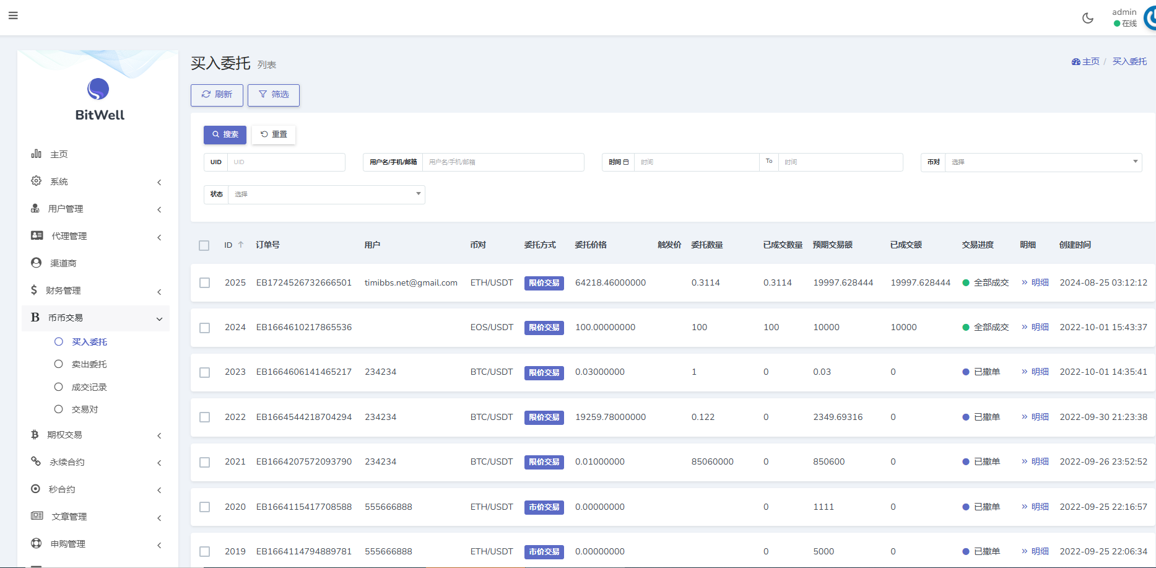1156x568 pixels.
Task: Switch to dark mode moon icon
Action: (1088, 18)
